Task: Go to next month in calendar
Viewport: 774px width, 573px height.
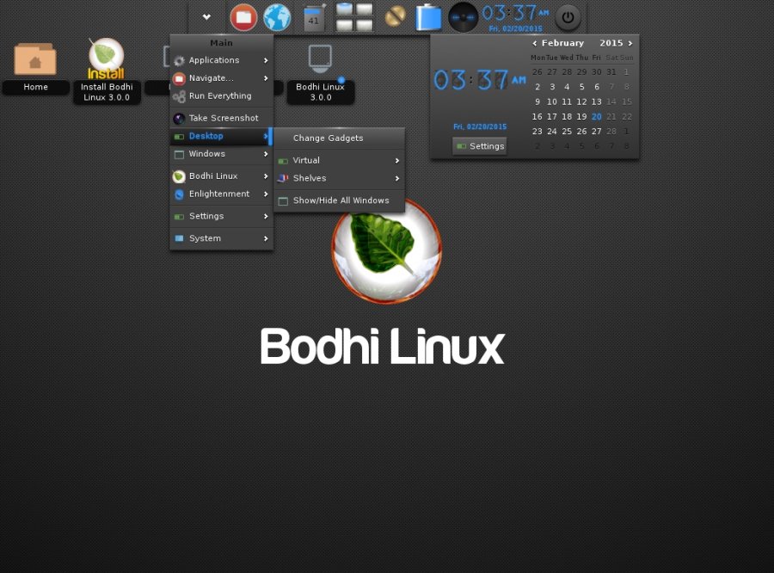Action: tap(630, 44)
